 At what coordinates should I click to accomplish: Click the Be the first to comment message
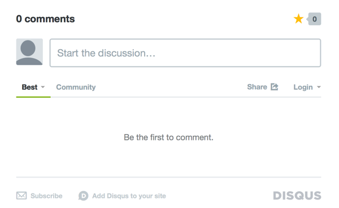168,138
